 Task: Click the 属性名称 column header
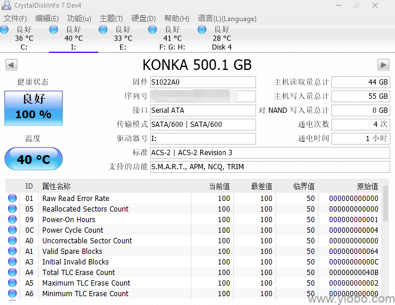pyautogui.click(x=56, y=186)
